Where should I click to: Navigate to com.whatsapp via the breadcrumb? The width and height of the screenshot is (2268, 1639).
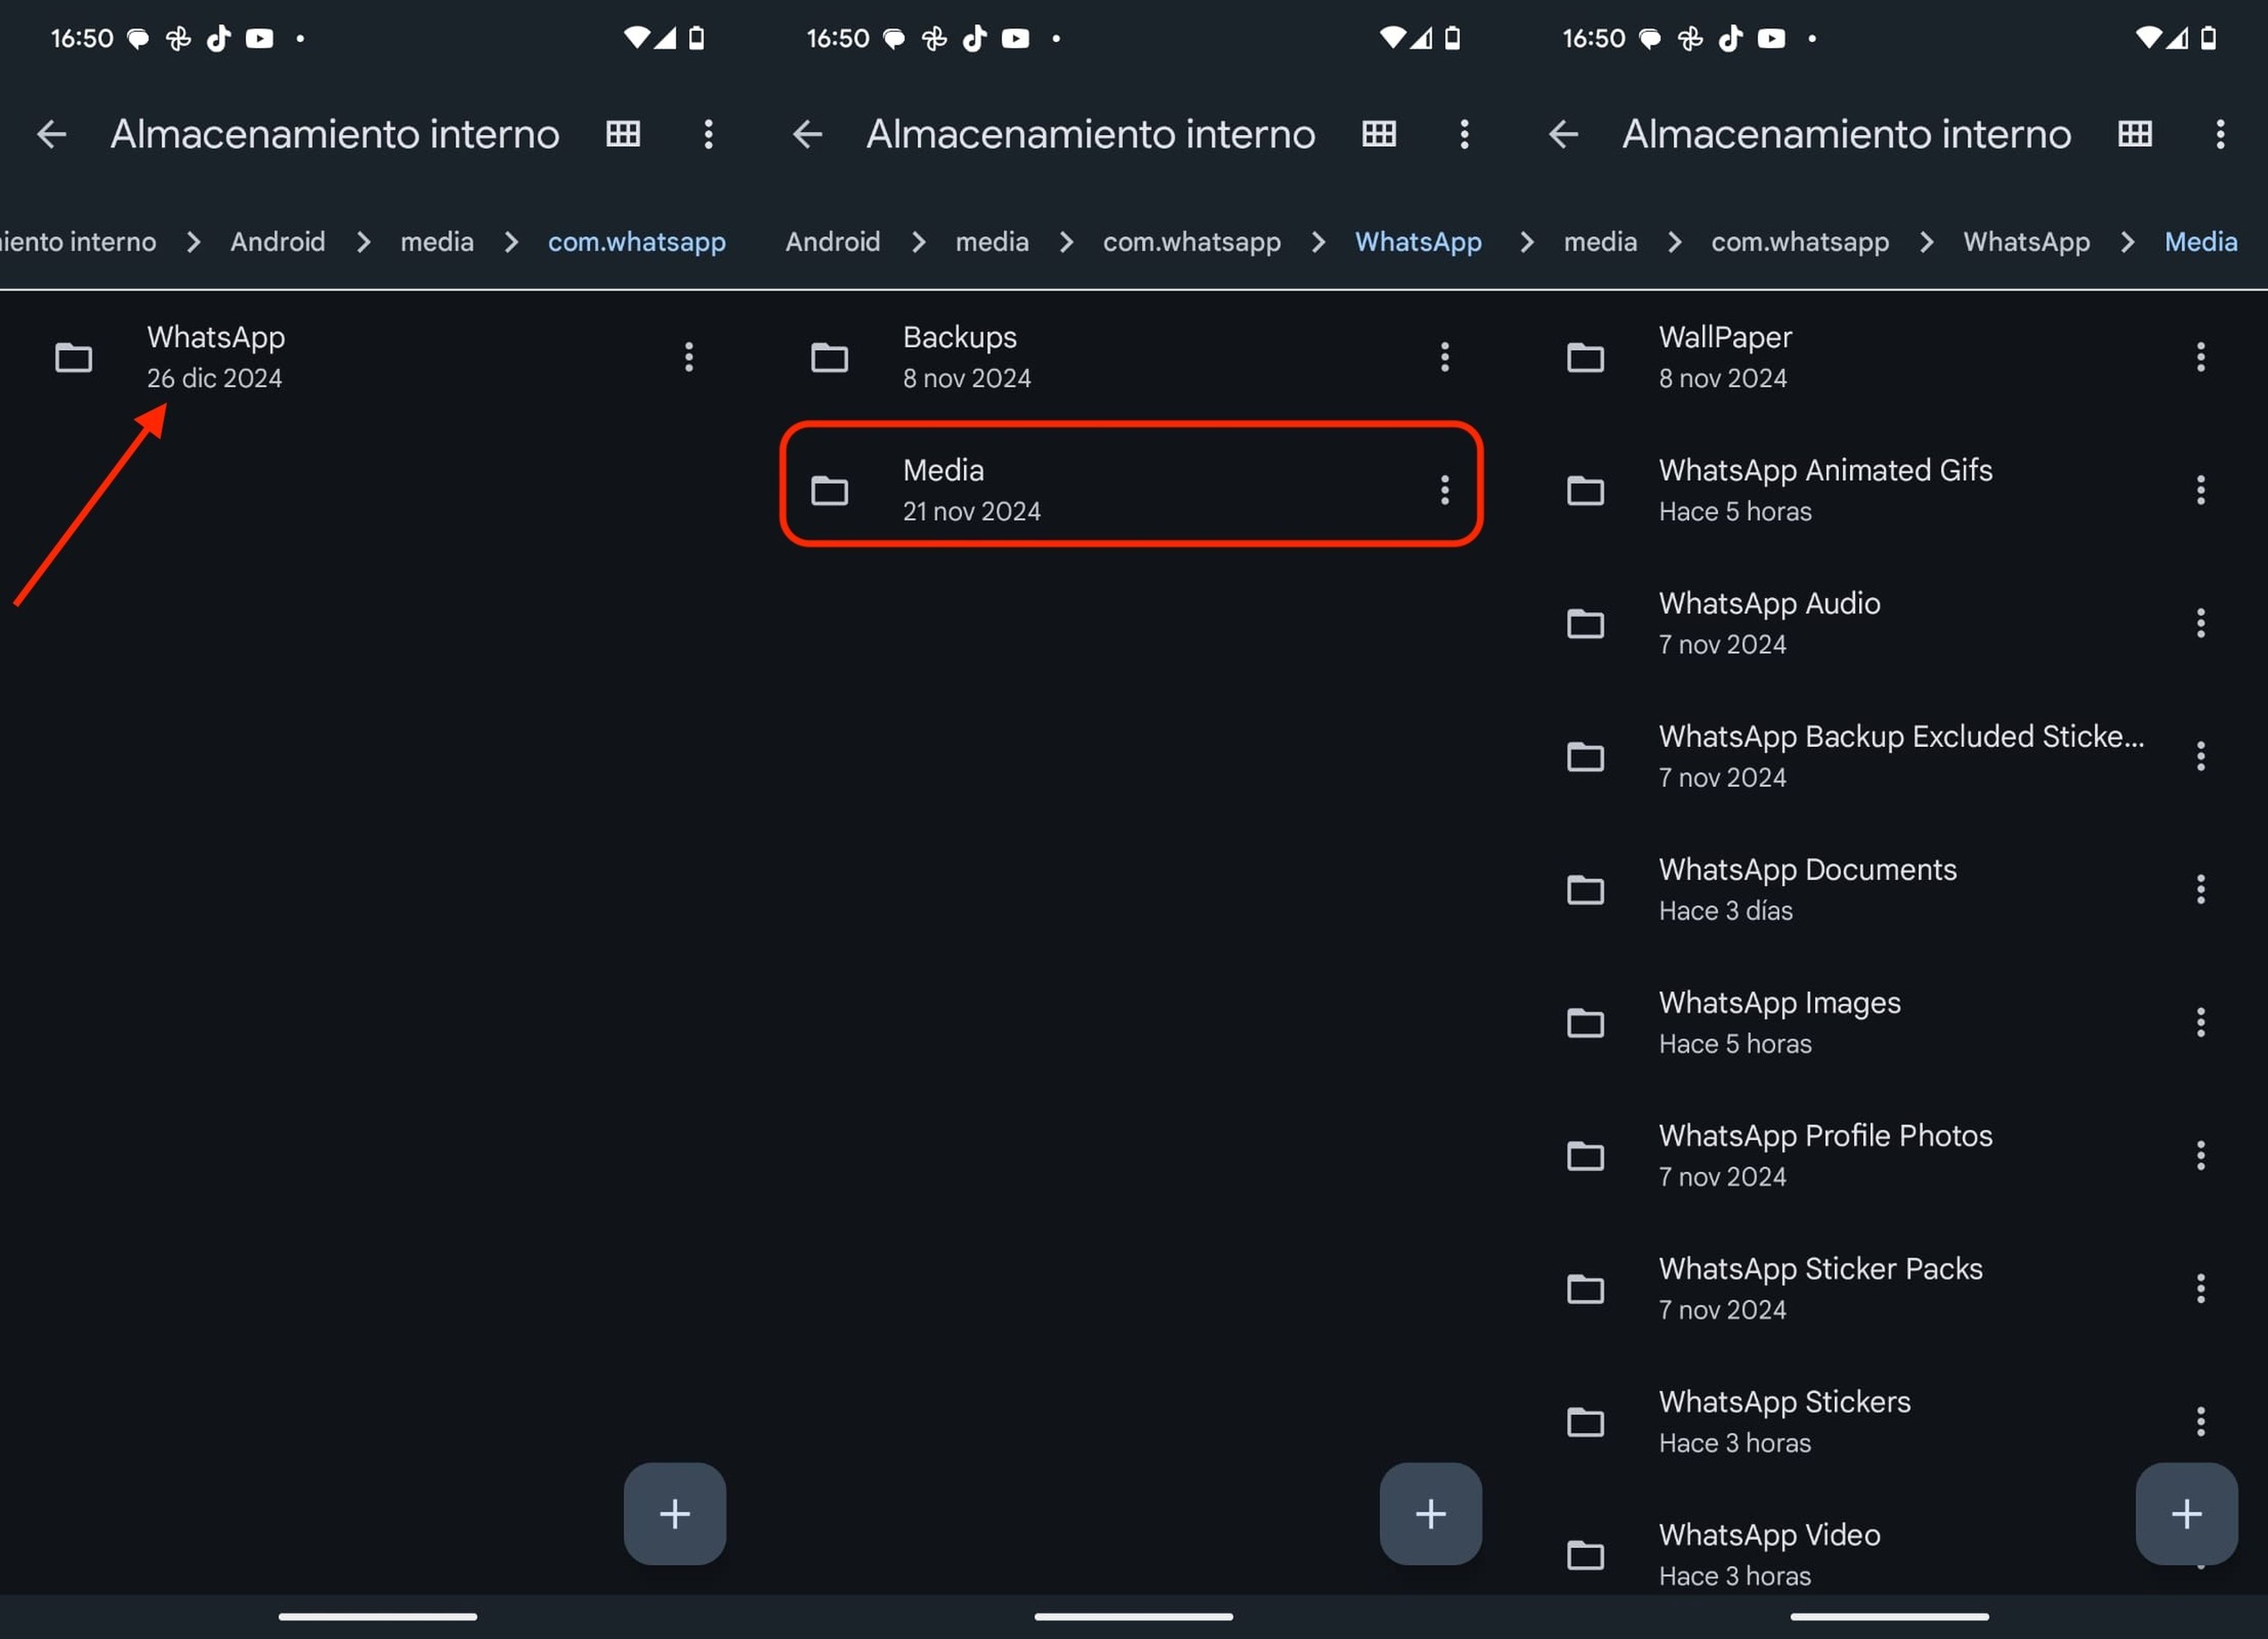click(x=637, y=241)
